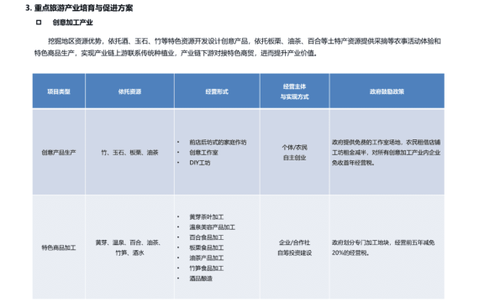Click the 个体/农民 自主创业 cell
This screenshot has height=302, width=479.
(294, 152)
